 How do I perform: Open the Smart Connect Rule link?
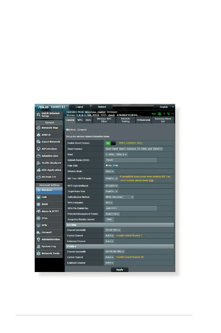click(131, 143)
